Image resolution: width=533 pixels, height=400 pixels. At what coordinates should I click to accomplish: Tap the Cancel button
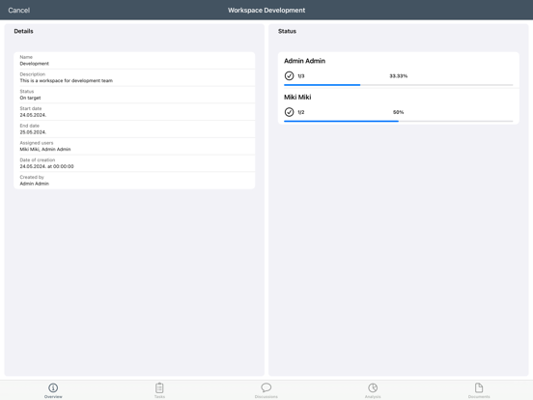pos(19,11)
